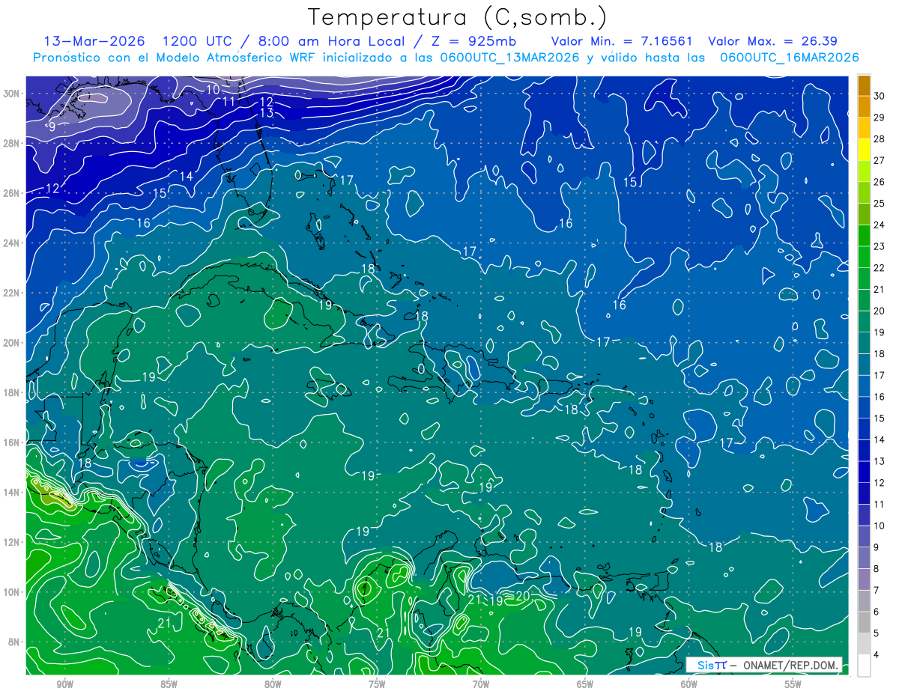Click the color bar legend value "26"
The height and width of the screenshot is (694, 899).
tap(880, 182)
